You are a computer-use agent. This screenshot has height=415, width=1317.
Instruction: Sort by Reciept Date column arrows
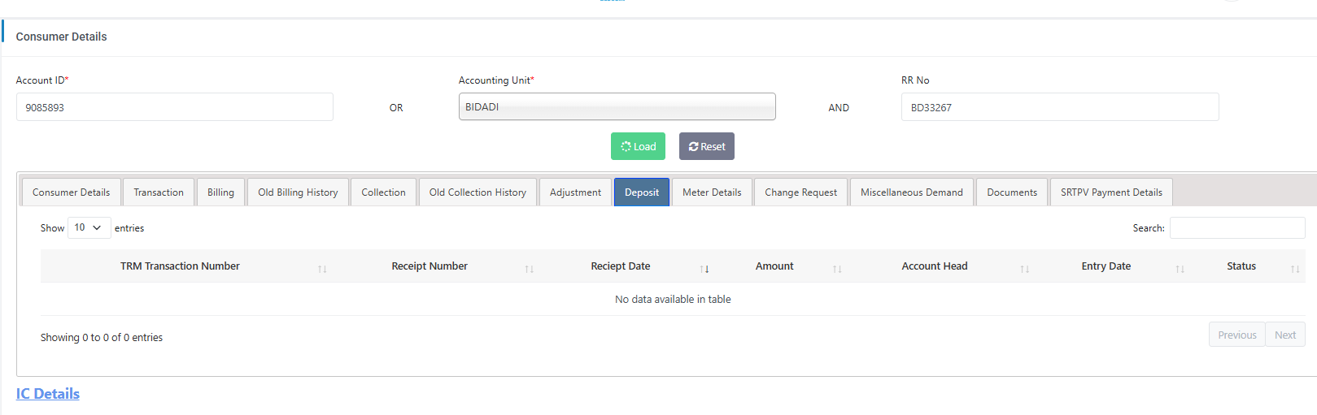[x=704, y=269]
